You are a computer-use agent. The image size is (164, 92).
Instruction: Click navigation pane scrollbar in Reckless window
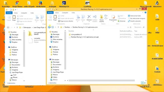click(65, 50)
